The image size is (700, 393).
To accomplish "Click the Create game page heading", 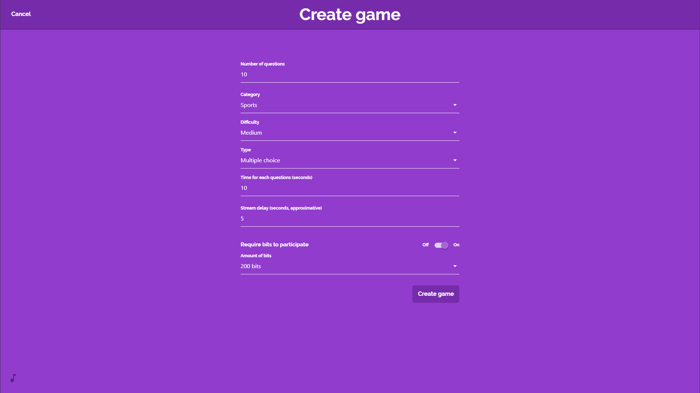I will click(350, 15).
